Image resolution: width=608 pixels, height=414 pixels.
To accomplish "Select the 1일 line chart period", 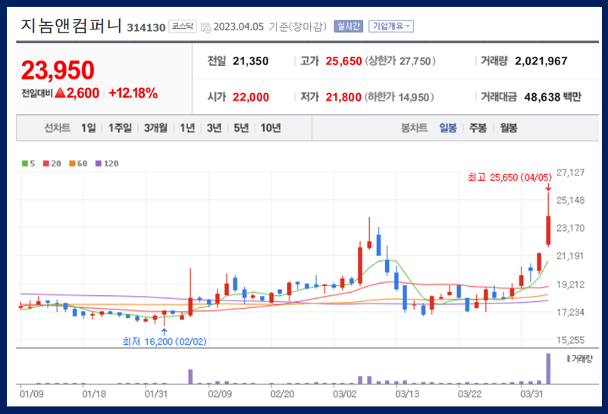I will coord(89,128).
